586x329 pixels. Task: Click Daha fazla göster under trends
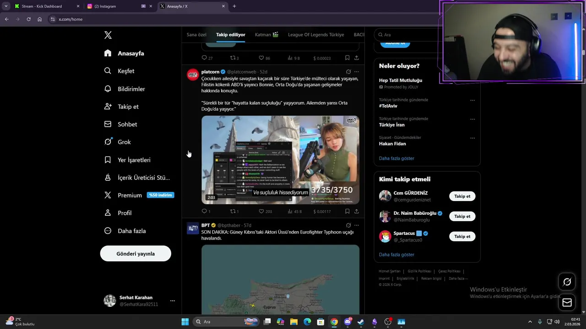point(396,158)
